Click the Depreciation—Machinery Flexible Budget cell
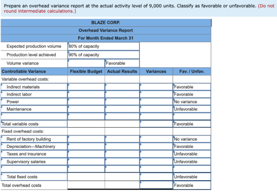The image size is (277, 192). [x=86, y=146]
